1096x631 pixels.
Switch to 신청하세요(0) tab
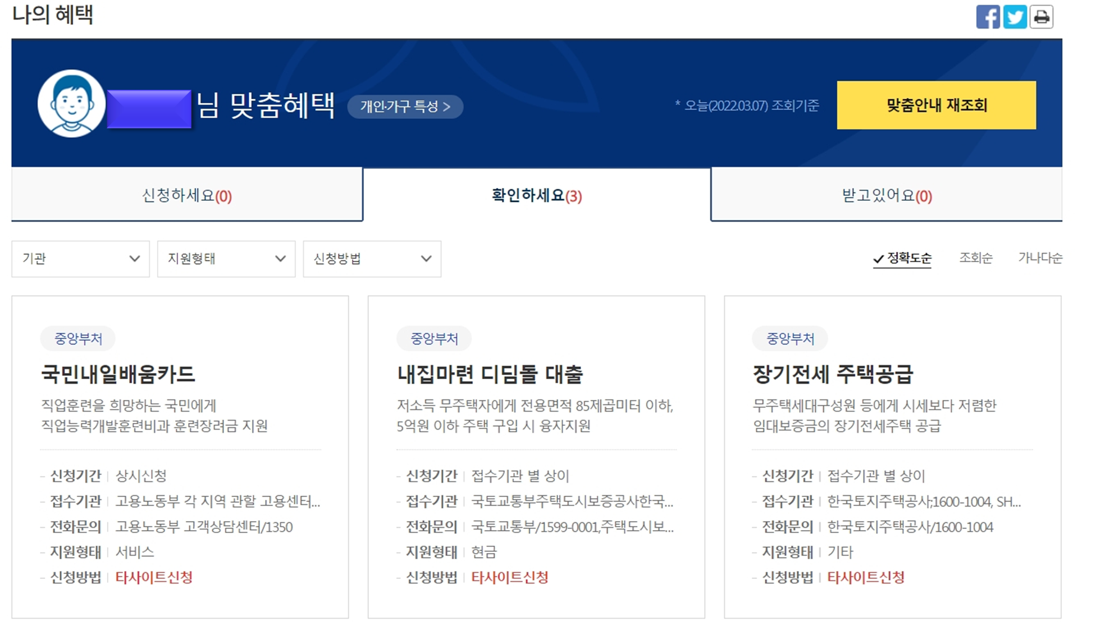click(187, 195)
